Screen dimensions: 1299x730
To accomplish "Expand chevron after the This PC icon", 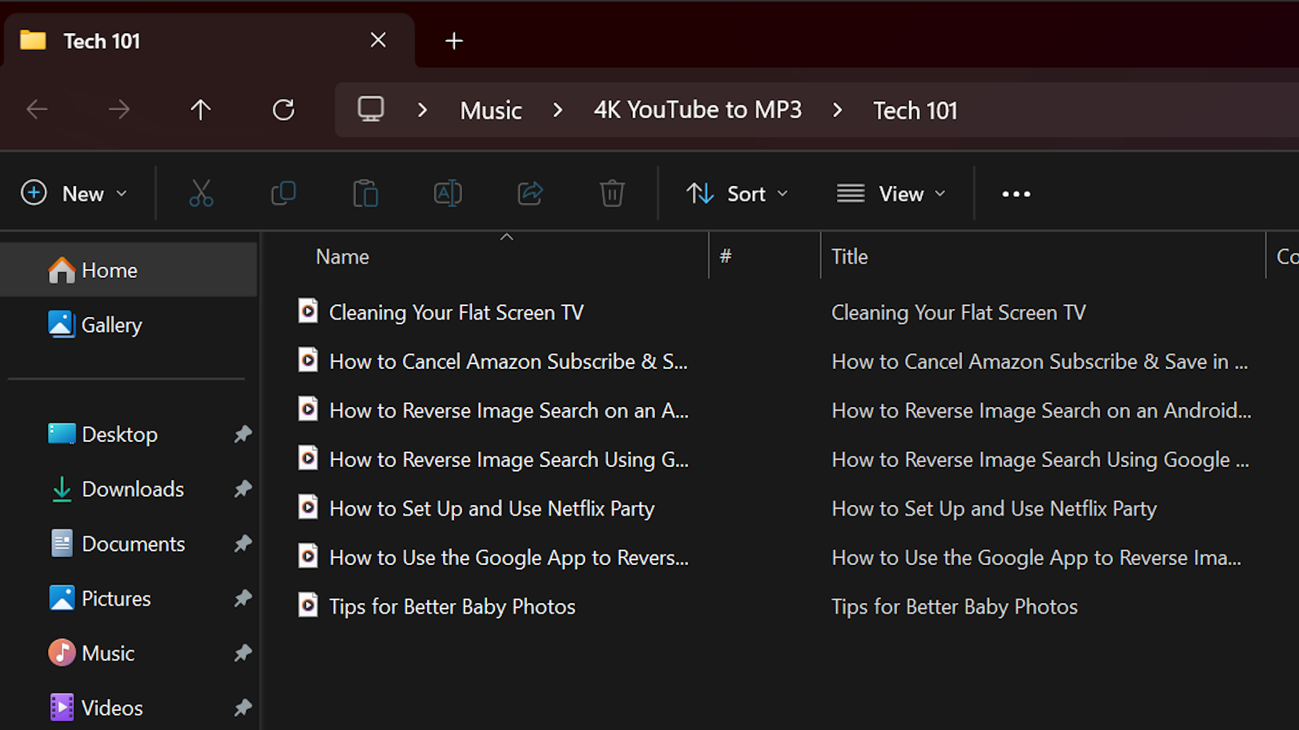I will click(x=422, y=109).
